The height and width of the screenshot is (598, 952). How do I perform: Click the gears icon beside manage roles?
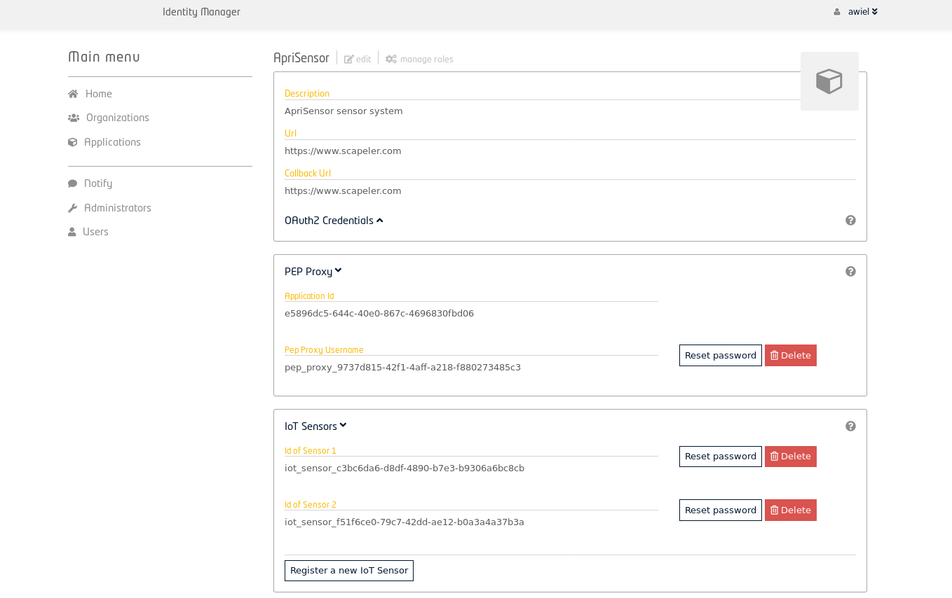tap(391, 60)
